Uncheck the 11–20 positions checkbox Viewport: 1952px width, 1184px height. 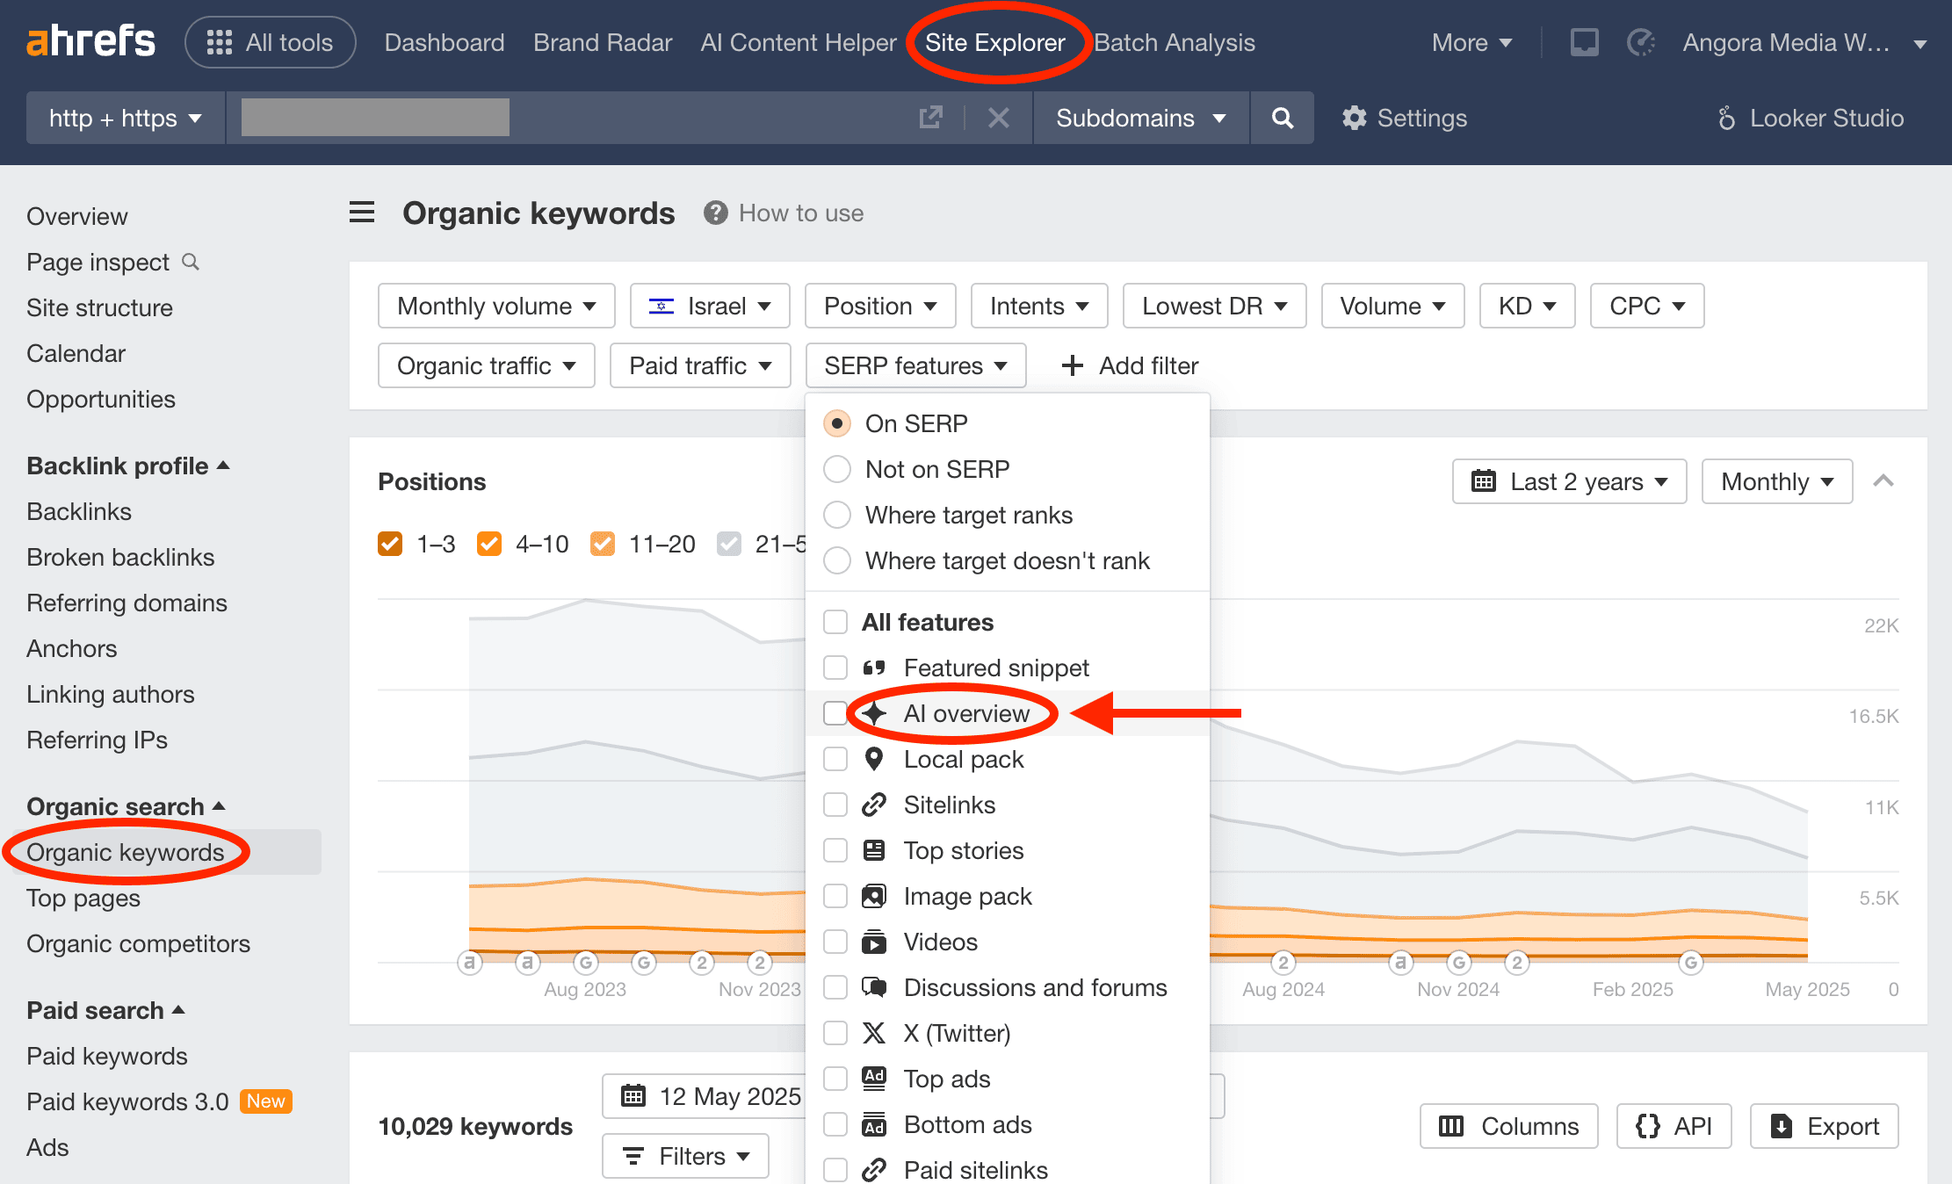[603, 544]
